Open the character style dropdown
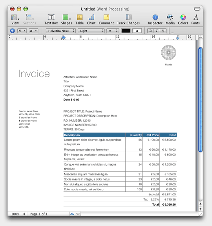Screen dimensions: 212x226 pyautogui.click(x=33, y=31)
